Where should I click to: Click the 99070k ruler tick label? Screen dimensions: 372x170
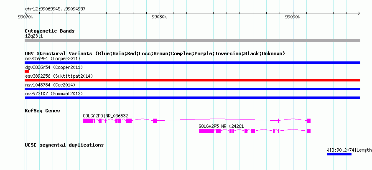point(25,17)
